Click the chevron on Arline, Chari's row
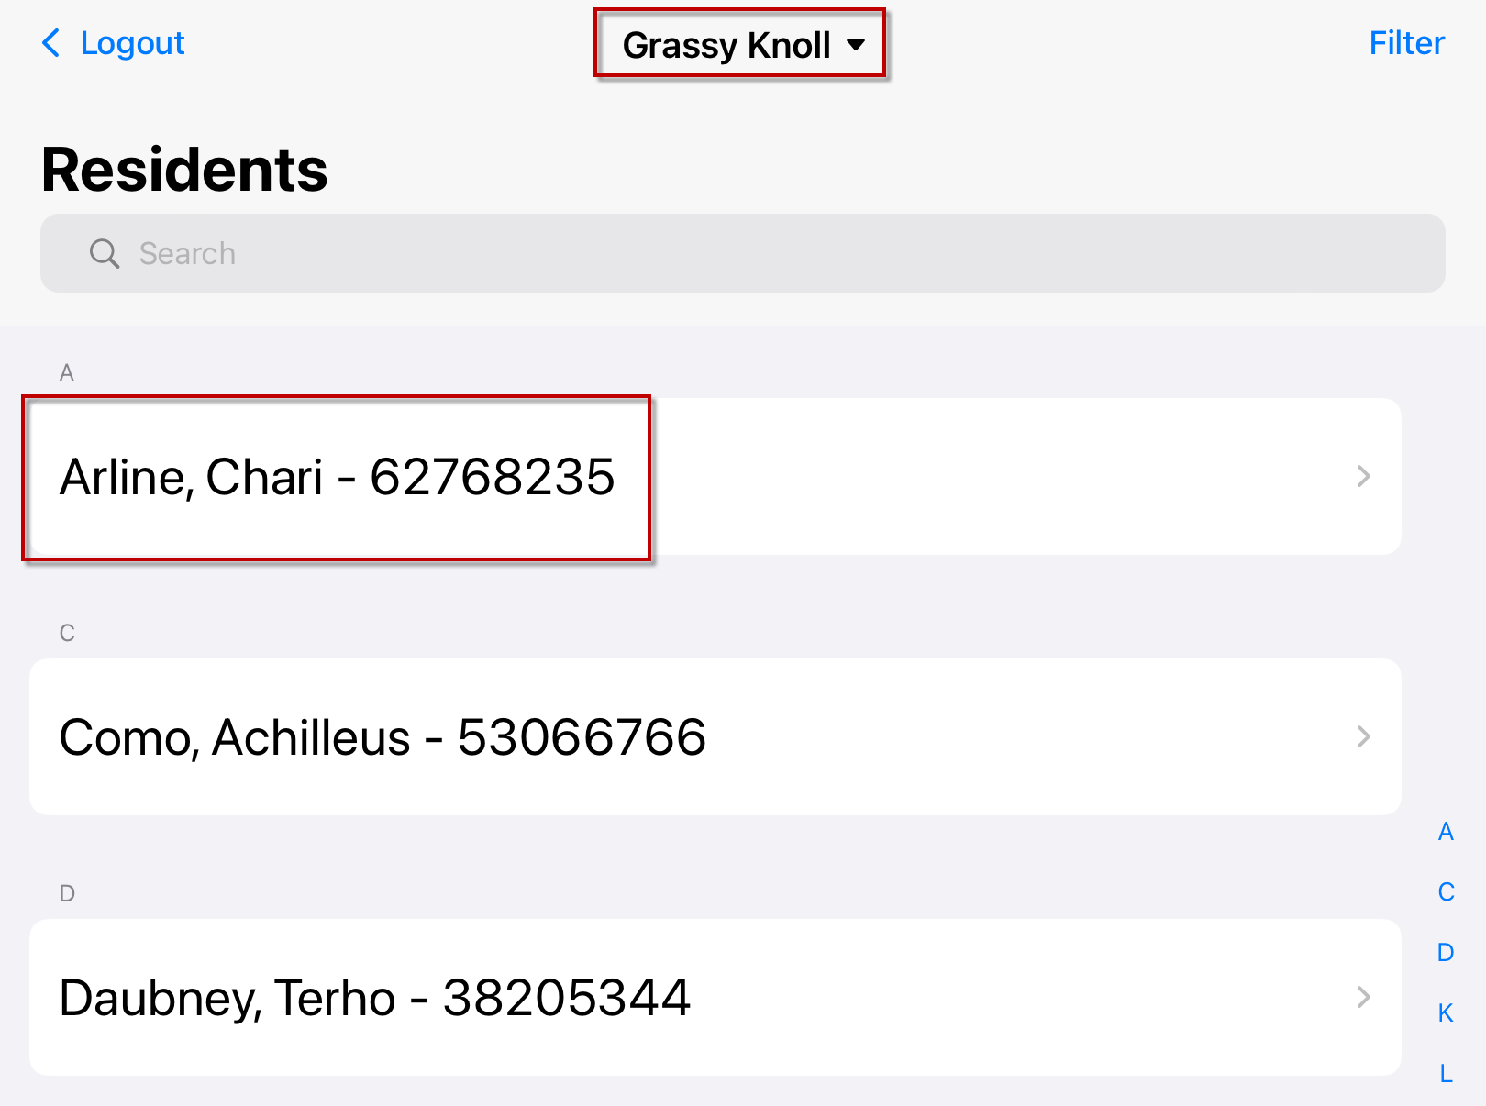Screen dimensions: 1486x1106 pyautogui.click(x=1365, y=476)
